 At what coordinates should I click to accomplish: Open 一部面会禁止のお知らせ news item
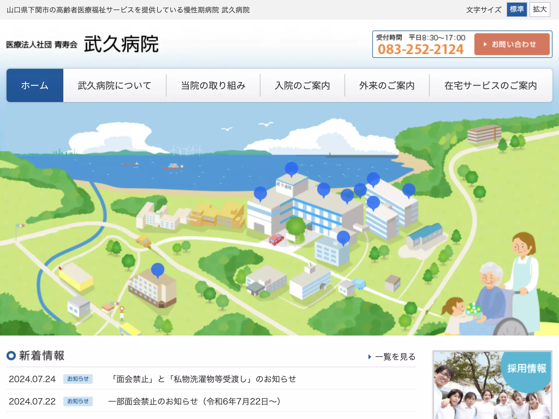194,401
